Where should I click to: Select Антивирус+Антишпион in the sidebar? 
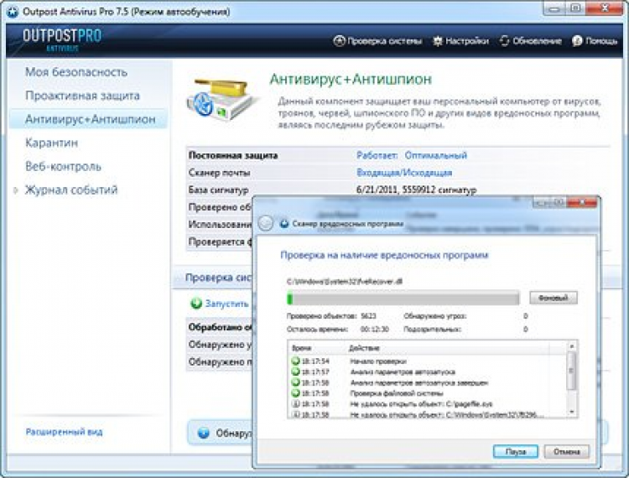[x=90, y=119]
